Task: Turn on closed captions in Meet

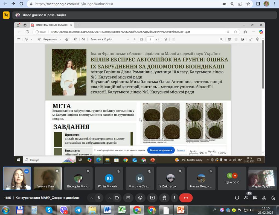Action: coord(128,197)
